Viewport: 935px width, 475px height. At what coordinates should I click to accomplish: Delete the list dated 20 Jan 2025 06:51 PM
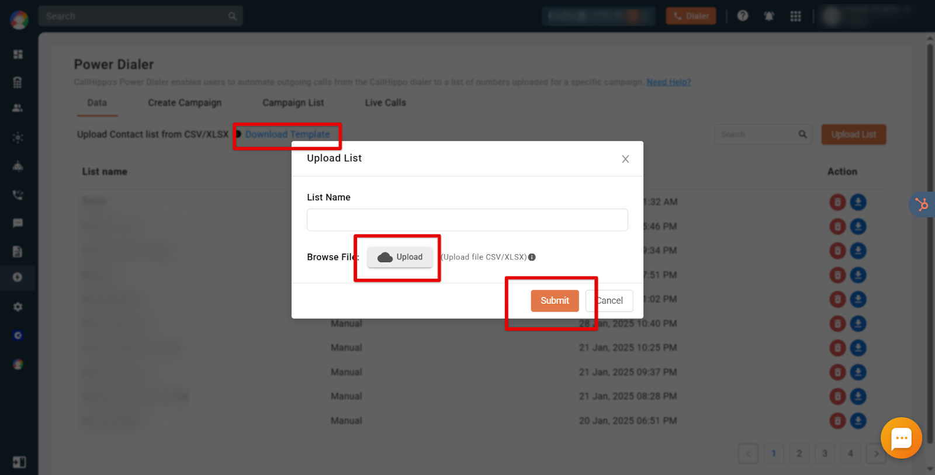click(837, 421)
